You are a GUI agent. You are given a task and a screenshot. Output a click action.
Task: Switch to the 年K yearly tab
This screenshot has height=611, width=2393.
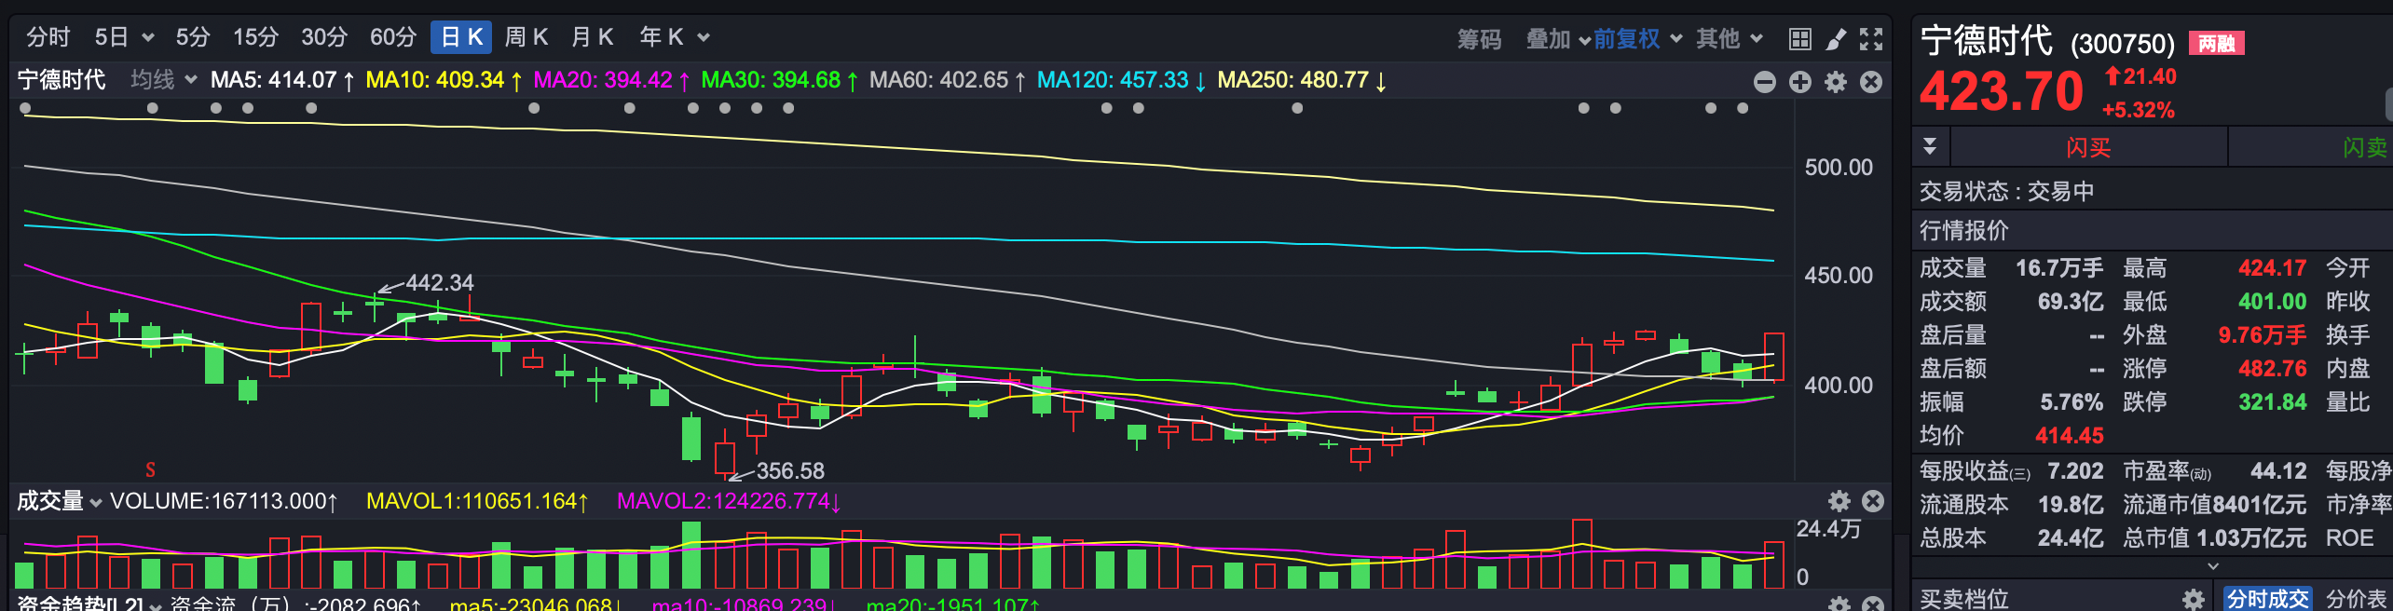pos(662,37)
